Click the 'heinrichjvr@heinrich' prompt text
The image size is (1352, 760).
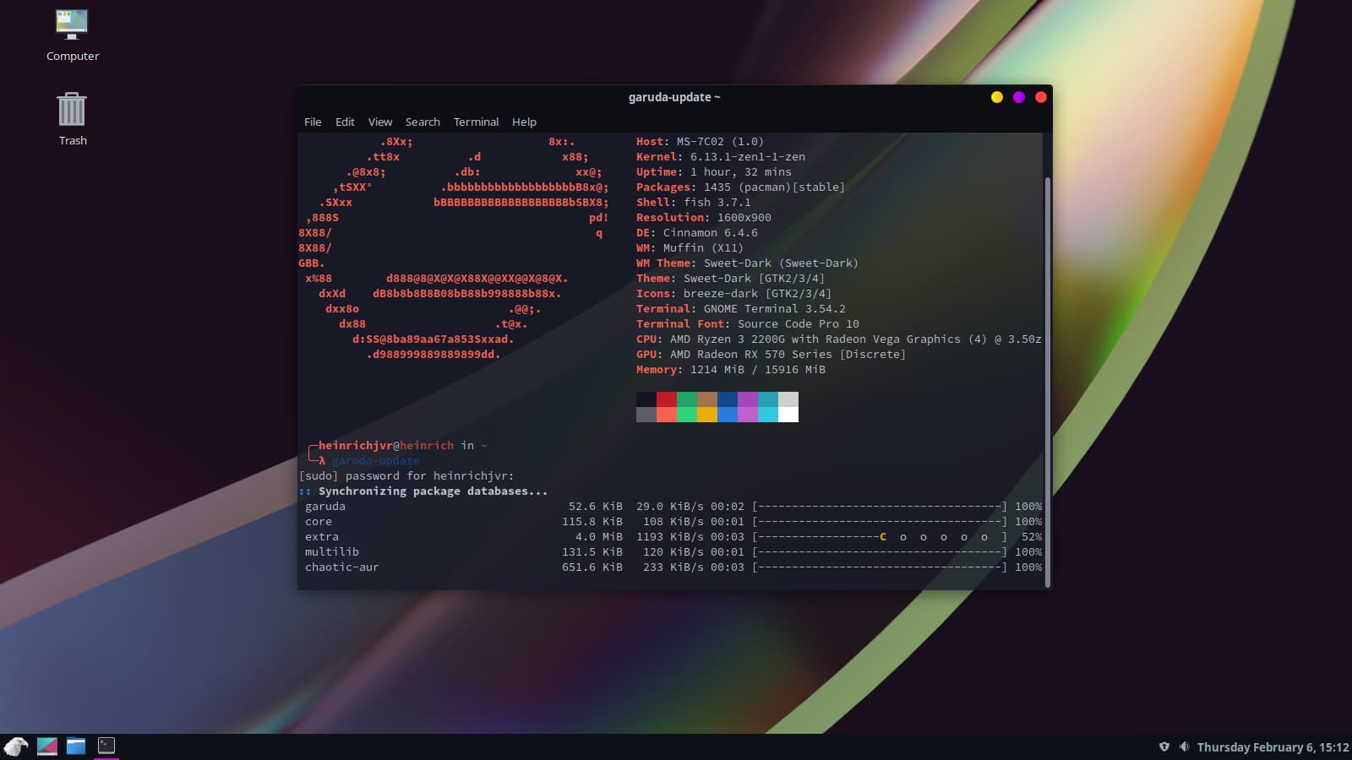pos(386,446)
